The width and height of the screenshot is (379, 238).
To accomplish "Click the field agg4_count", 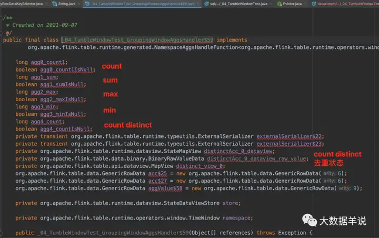I will coord(46,122).
